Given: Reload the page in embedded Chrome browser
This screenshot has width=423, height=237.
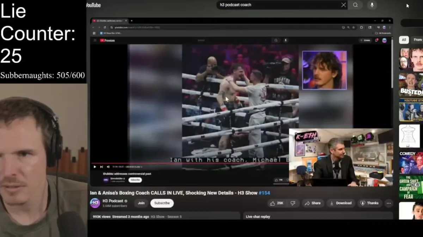Looking at the screenshot, I should (x=105, y=27).
